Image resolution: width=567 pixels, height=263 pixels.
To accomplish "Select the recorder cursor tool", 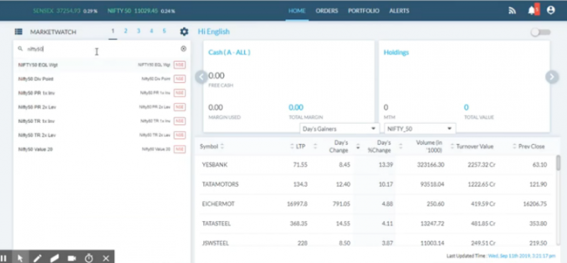I will tap(21, 258).
